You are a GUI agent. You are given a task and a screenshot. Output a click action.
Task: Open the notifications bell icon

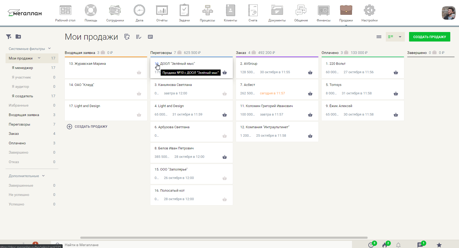pyautogui.click(x=398, y=245)
